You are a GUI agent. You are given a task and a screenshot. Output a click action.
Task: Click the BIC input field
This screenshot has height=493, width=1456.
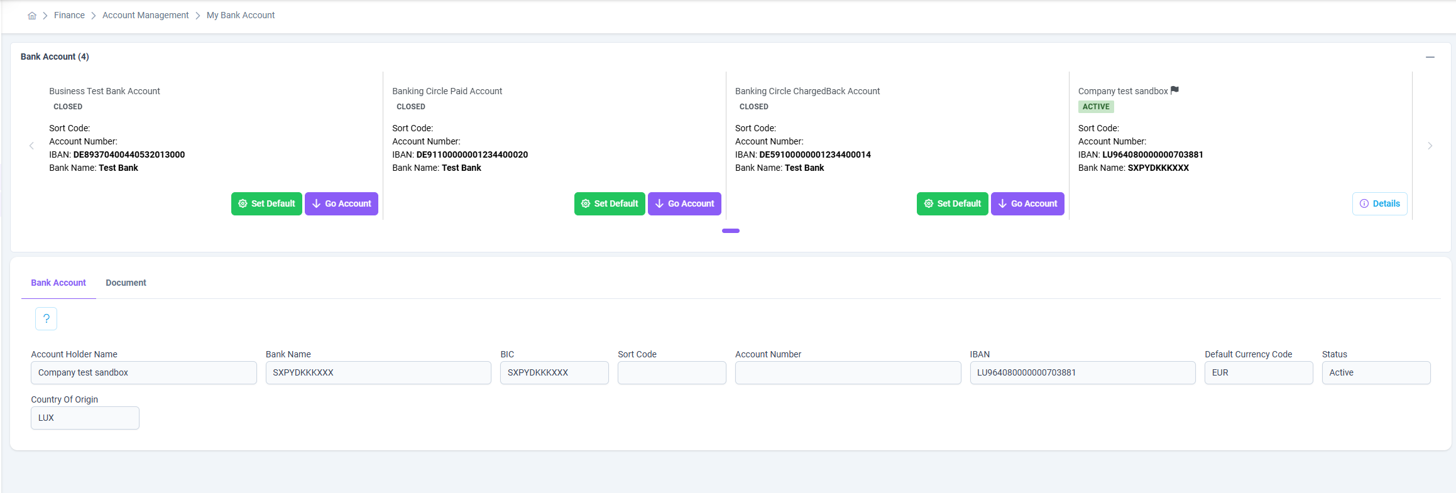554,372
